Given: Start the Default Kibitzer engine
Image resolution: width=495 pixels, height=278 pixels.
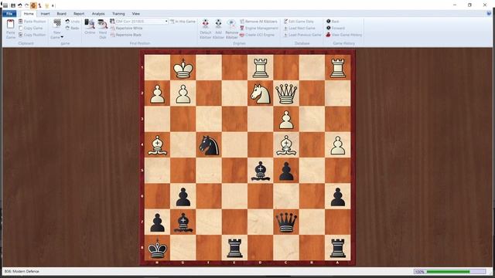Looking at the screenshot, I should pos(206,29).
